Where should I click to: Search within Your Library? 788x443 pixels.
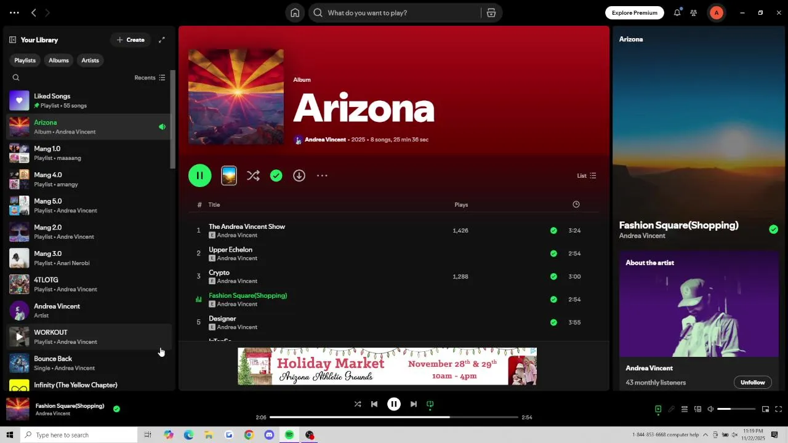pos(16,78)
